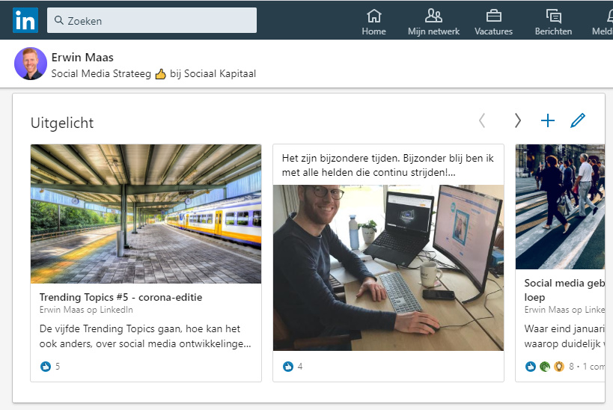Click the like icon with 4 reactions

click(x=288, y=366)
